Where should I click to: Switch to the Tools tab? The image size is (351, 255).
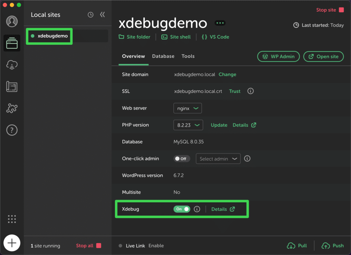pyautogui.click(x=188, y=56)
